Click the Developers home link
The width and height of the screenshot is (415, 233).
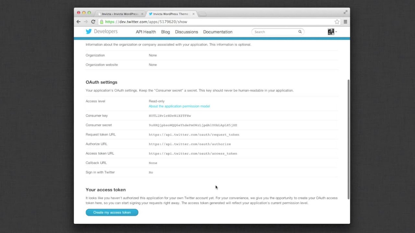106,31
